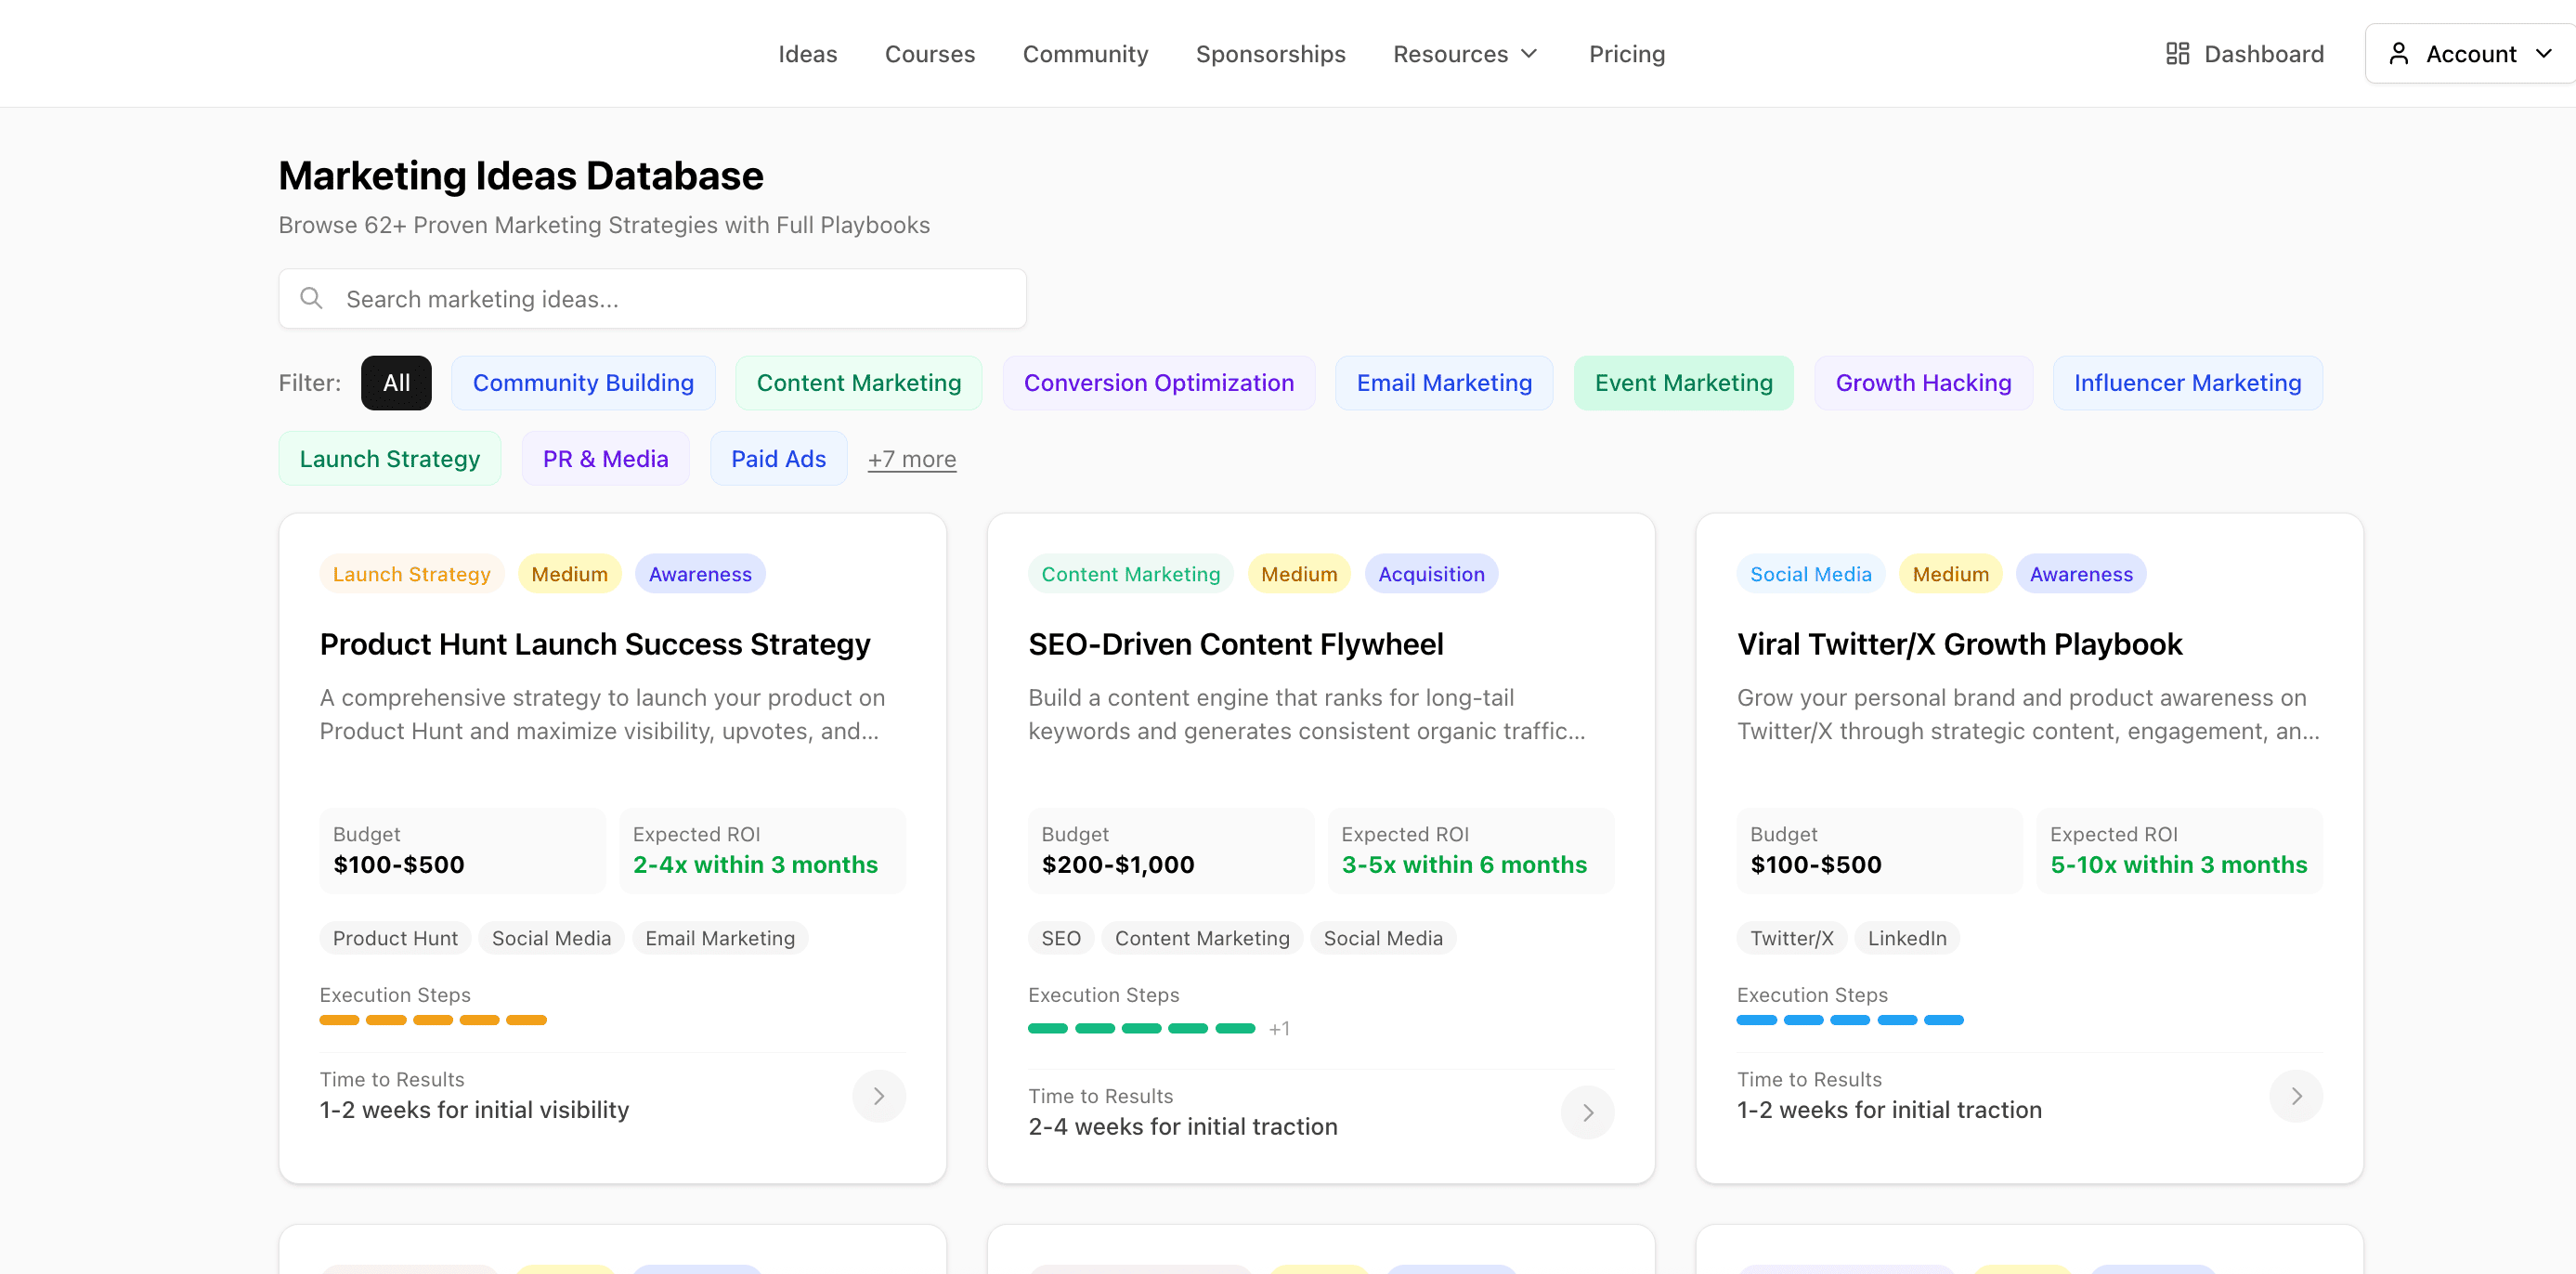This screenshot has height=1274, width=2576.
Task: Toggle the Paid Ads filter
Action: 778,459
